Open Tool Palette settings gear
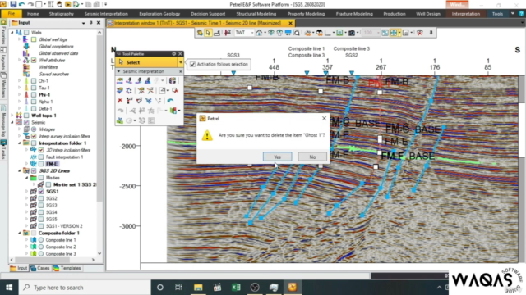This screenshot has width=526, height=295. point(173,54)
